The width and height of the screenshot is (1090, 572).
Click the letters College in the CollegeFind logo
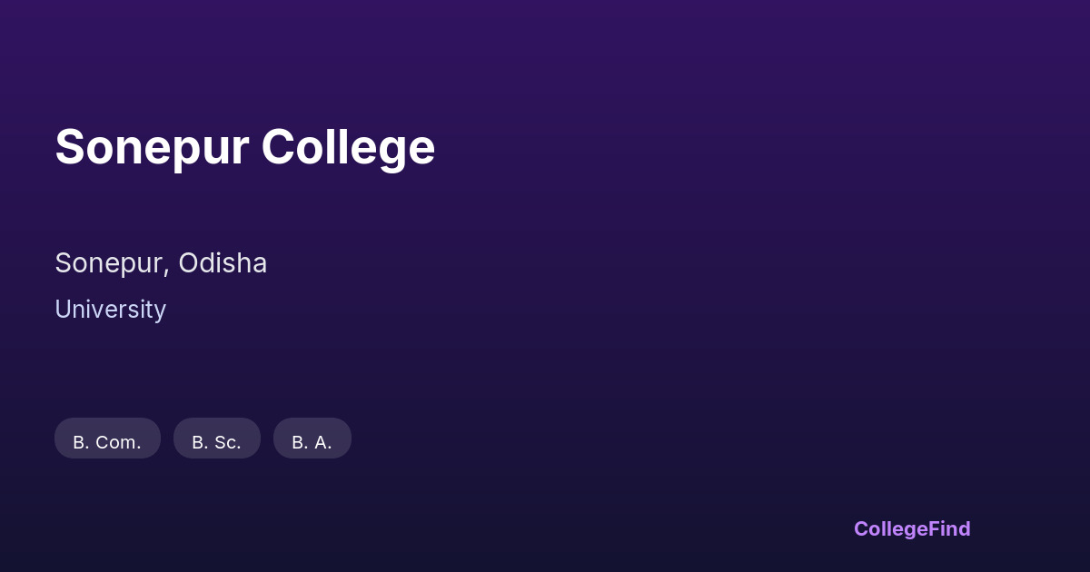pos(890,528)
